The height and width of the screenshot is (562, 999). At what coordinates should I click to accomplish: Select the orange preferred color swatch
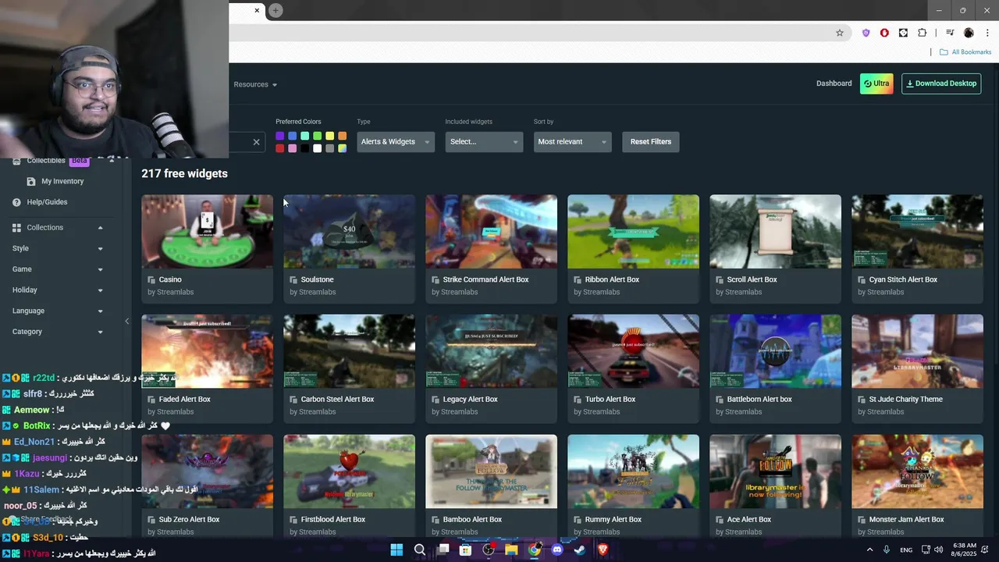pyautogui.click(x=342, y=136)
